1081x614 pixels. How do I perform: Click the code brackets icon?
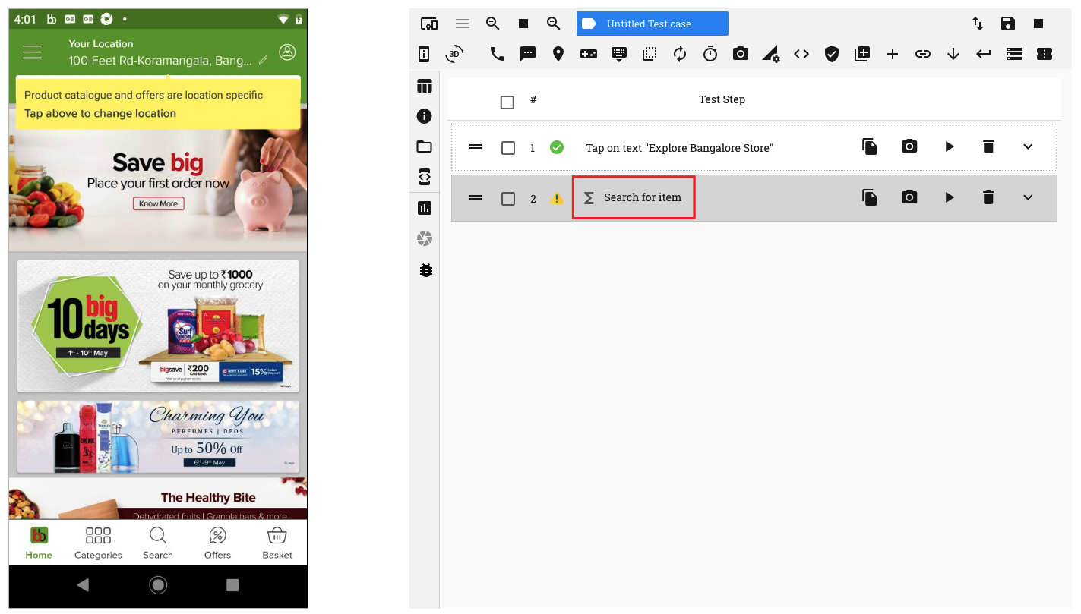[801, 54]
